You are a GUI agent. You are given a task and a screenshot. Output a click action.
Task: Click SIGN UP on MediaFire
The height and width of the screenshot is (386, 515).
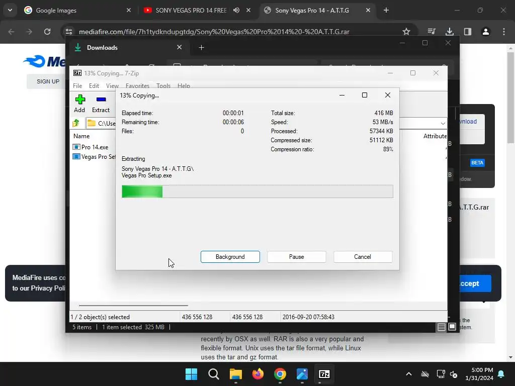[x=48, y=81]
